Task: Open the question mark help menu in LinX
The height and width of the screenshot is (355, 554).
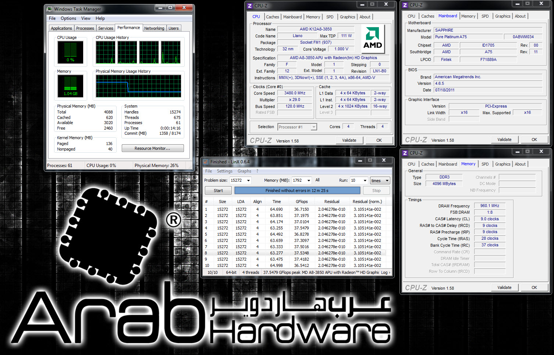Action: (257, 171)
